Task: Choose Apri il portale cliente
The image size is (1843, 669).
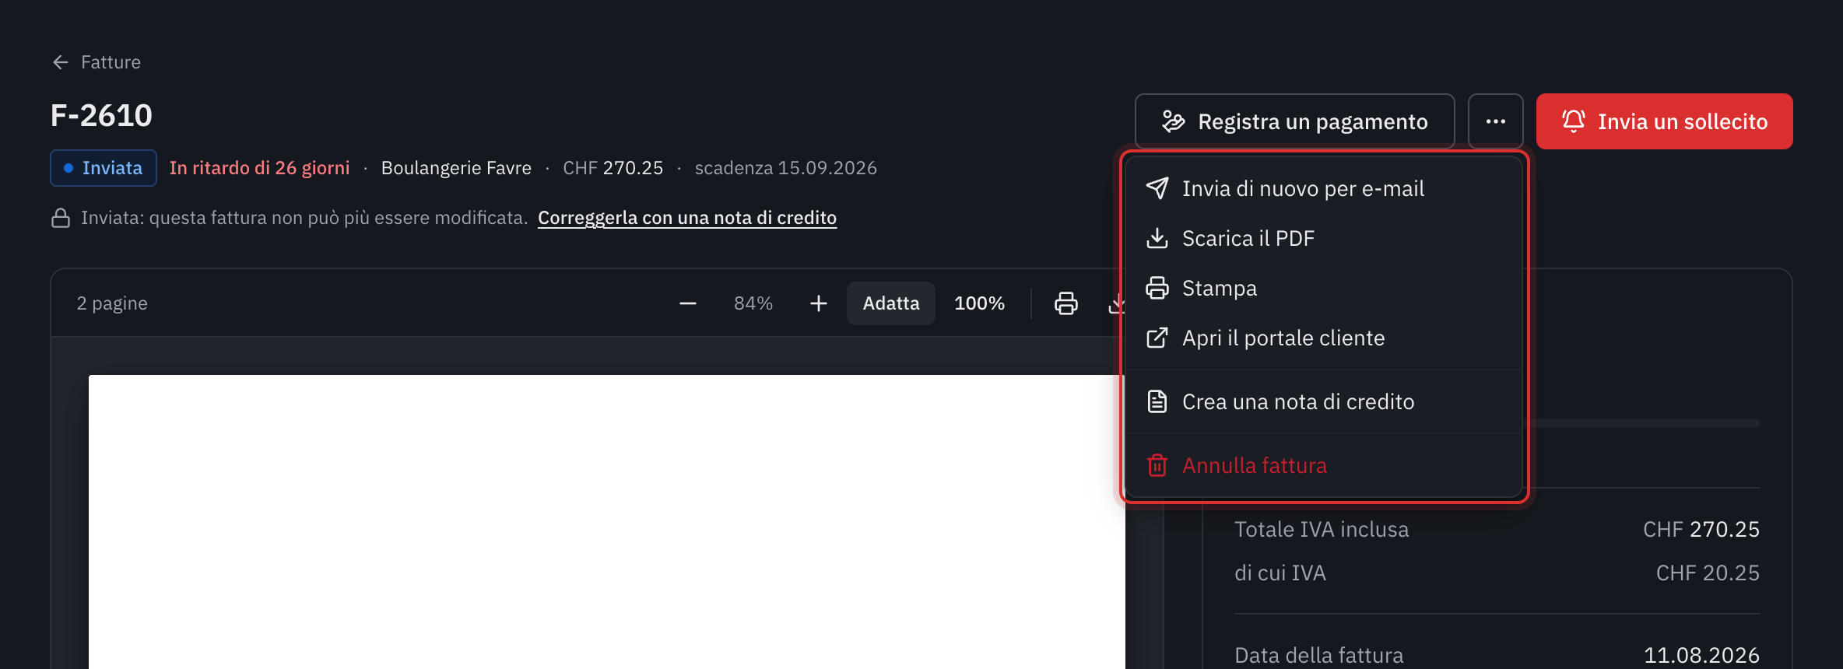Action: [x=1323, y=338]
